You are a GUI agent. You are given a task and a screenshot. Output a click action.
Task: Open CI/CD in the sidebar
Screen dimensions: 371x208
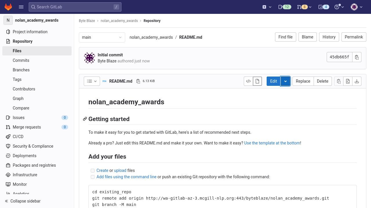point(37,137)
